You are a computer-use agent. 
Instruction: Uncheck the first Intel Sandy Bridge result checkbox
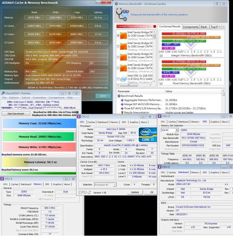[x=118, y=36]
